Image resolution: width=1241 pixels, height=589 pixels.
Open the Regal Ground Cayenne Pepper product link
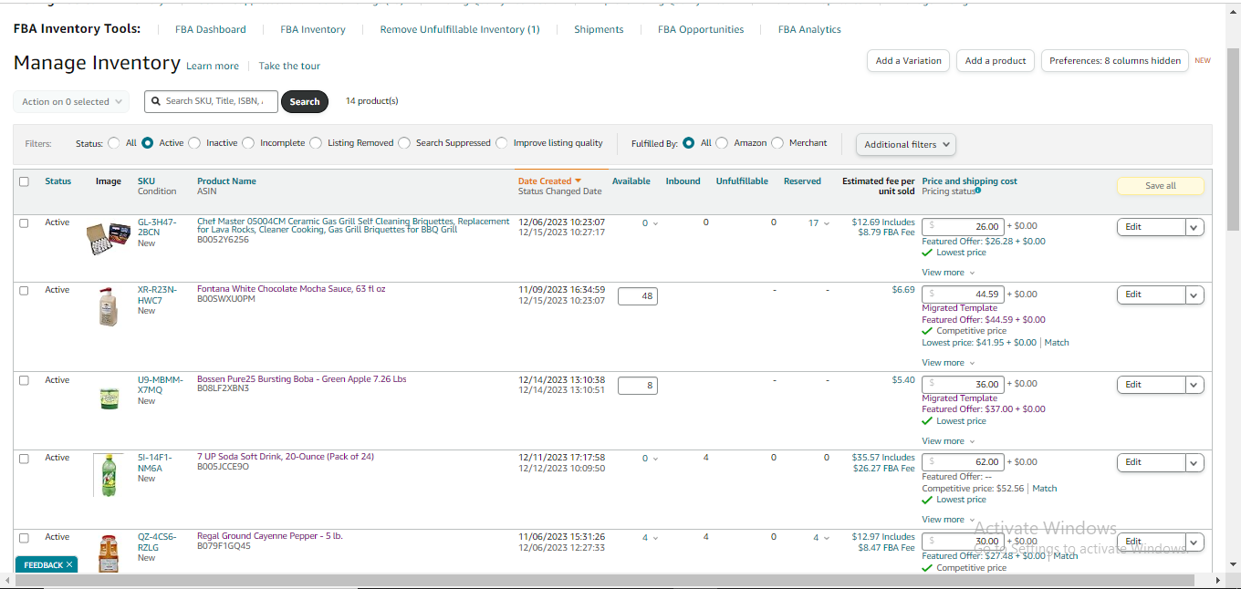click(270, 536)
